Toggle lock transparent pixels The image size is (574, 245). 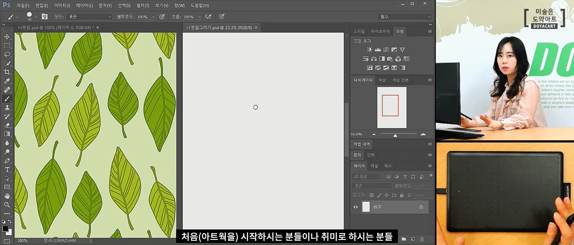pos(371,195)
